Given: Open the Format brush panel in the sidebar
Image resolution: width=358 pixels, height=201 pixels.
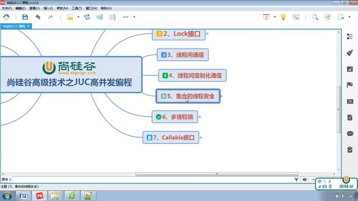Looking at the screenshot, I should [350, 52].
